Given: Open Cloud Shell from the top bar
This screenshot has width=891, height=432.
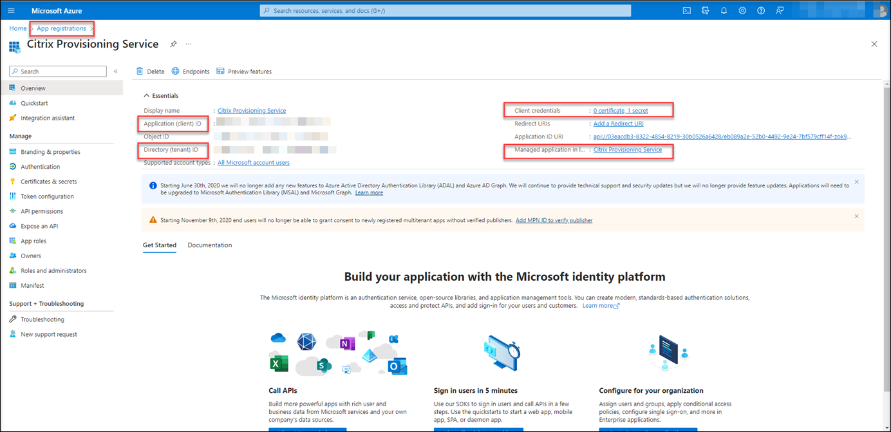Looking at the screenshot, I should click(x=687, y=11).
